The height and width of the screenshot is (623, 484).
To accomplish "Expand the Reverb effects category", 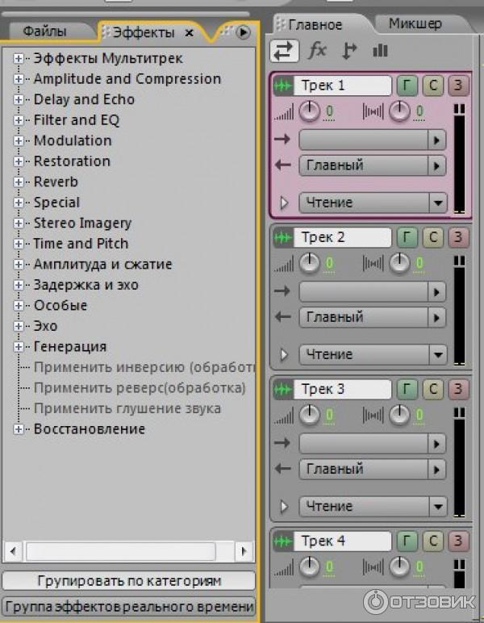I will pyautogui.click(x=19, y=182).
